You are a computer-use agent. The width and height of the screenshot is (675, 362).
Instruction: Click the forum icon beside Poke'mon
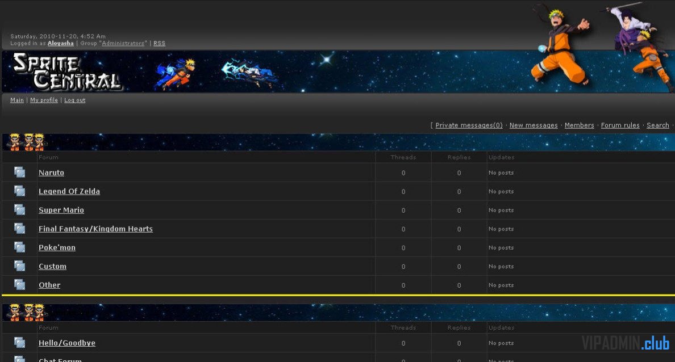coord(19,247)
